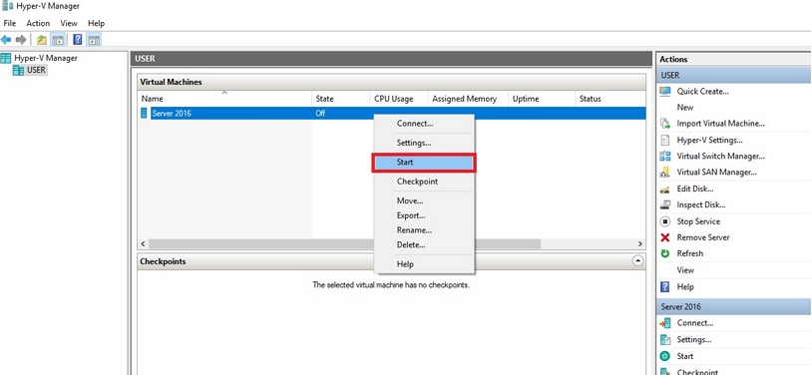The width and height of the screenshot is (812, 390).
Task: Click the green Refresh icon
Action: coord(665,253)
